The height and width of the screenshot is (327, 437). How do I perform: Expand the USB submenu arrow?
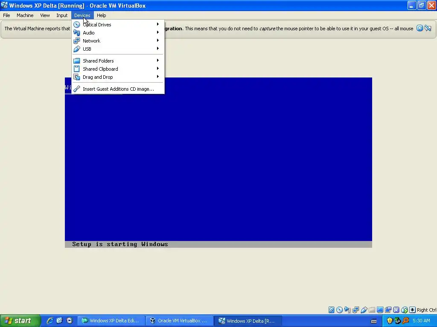point(158,49)
